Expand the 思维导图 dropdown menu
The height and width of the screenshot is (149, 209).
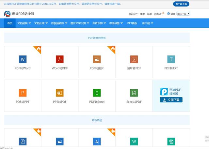tap(116, 23)
